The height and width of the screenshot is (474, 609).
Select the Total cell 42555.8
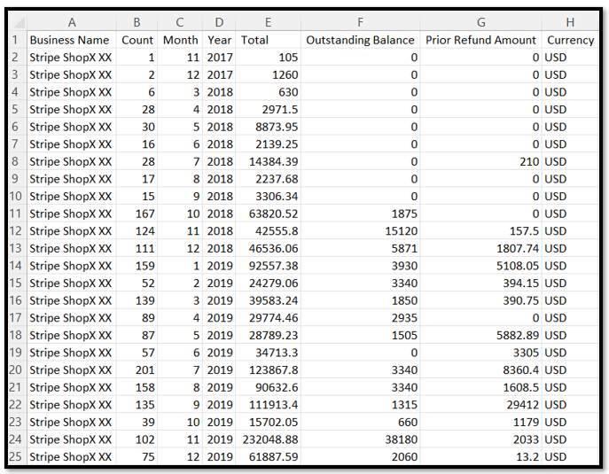pos(268,231)
